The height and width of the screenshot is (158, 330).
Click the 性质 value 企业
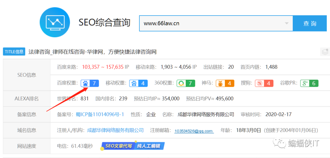click(x=151, y=114)
